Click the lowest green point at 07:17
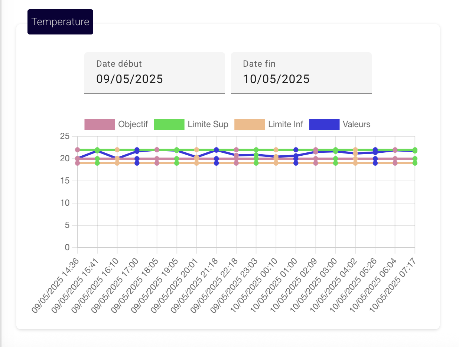 click(x=415, y=163)
